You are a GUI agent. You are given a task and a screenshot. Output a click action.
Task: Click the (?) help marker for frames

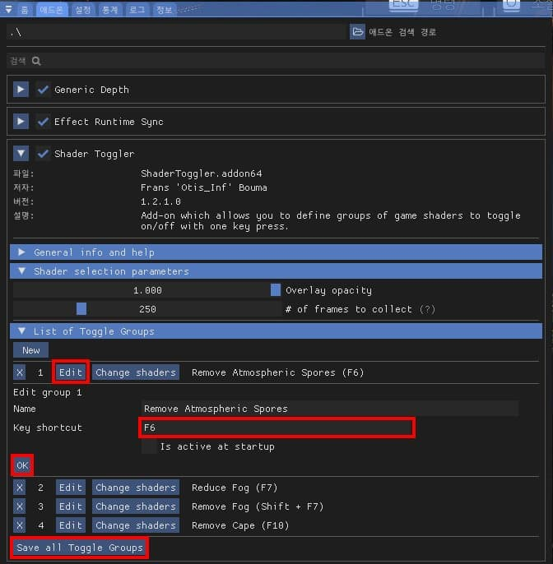pos(427,309)
